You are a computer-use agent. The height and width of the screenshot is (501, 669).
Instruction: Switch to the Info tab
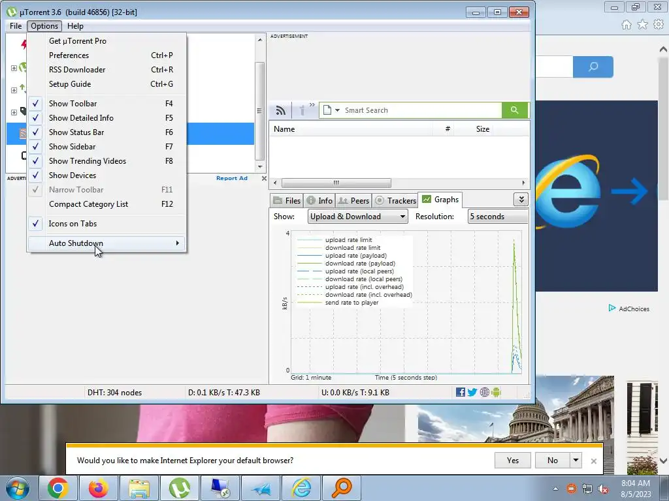(319, 201)
